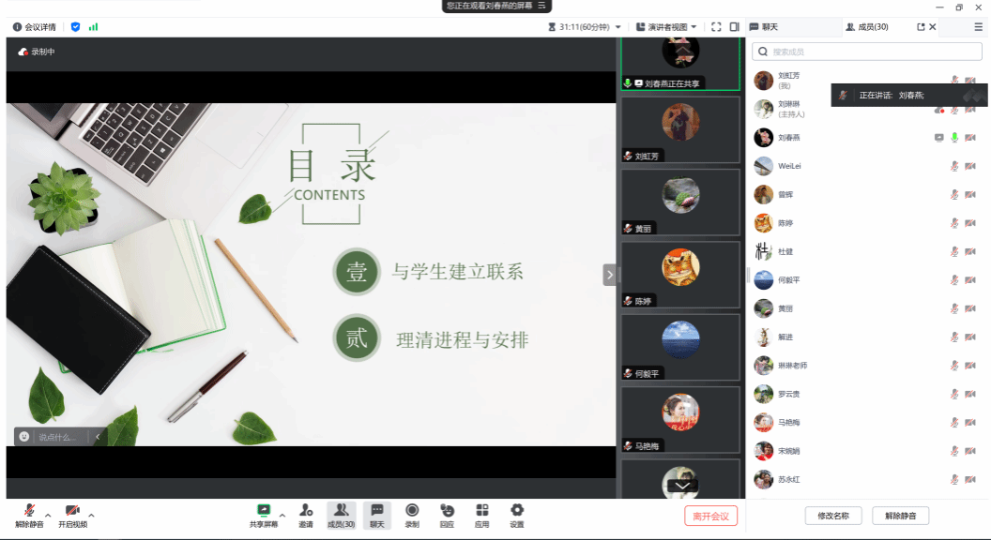The width and height of the screenshot is (991, 540).
Task: Click the Invite (邀请) icon
Action: click(306, 511)
